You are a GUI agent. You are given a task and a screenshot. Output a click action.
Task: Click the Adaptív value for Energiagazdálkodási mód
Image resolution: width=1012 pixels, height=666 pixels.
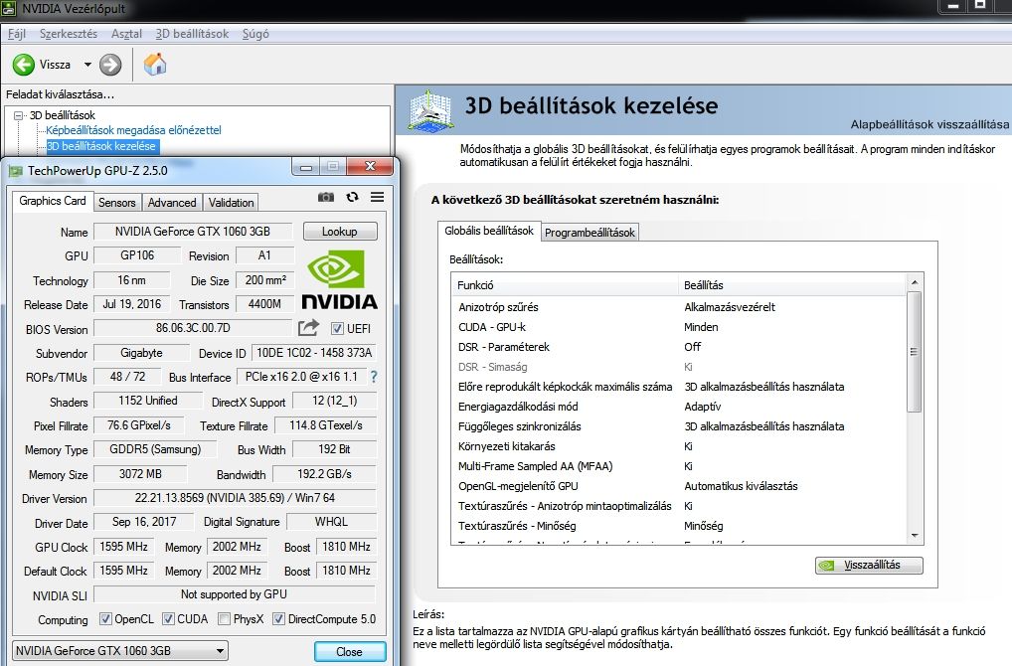tap(702, 407)
